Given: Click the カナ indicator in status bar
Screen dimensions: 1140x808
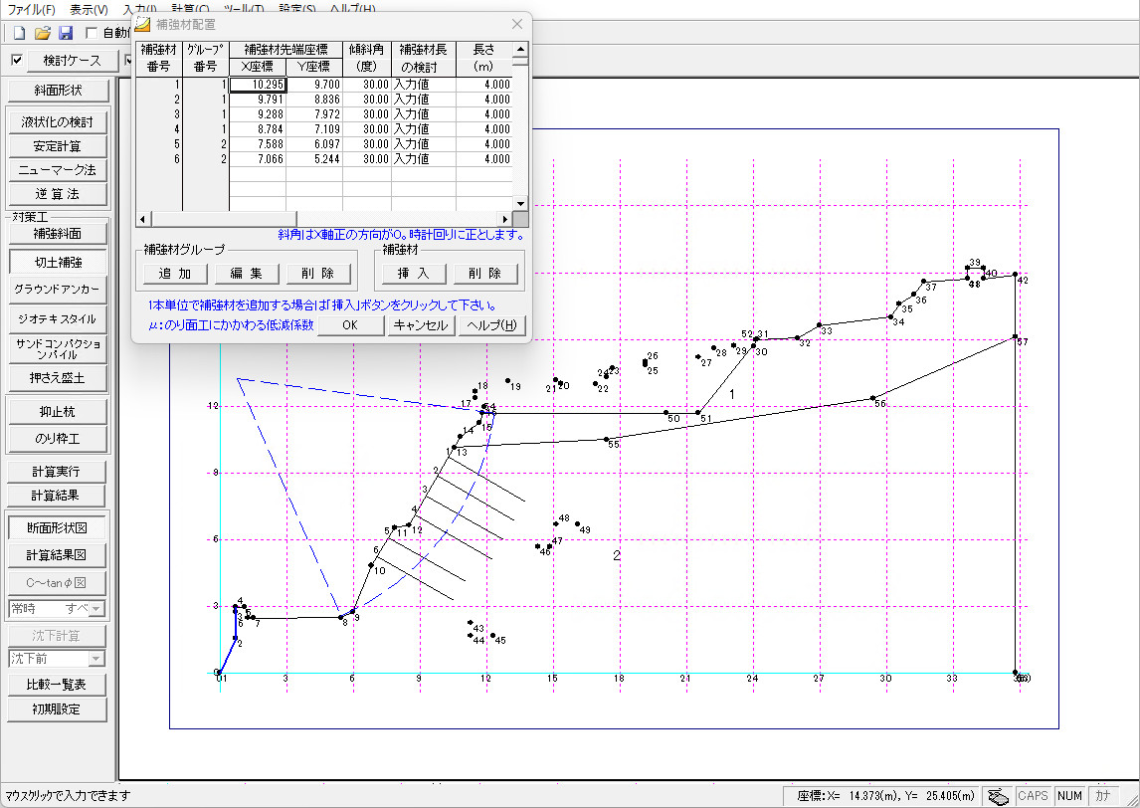Looking at the screenshot, I should [1103, 796].
